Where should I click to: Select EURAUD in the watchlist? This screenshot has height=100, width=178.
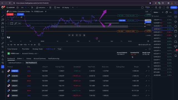[162, 32]
